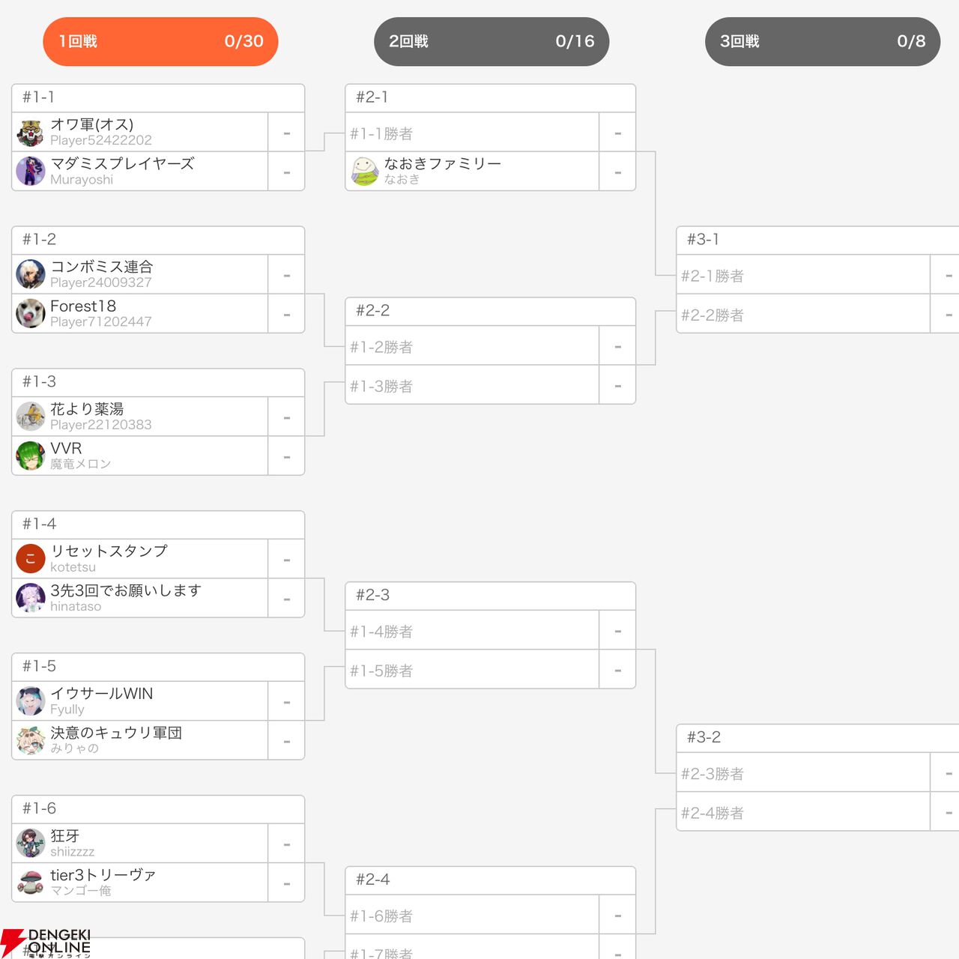This screenshot has height=959, width=959.
Task: Click the VVR green-haired avatar icon
Action: tap(31, 456)
